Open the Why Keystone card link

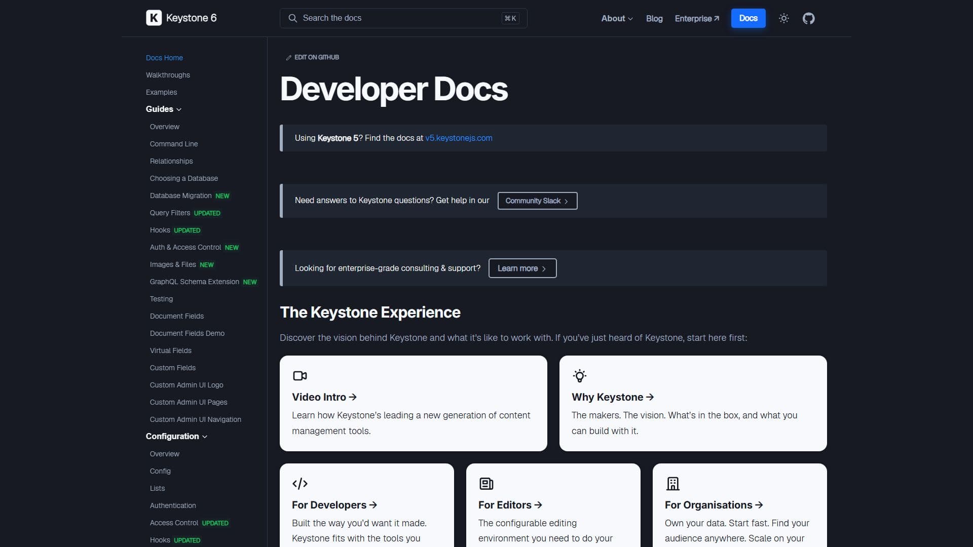(x=613, y=397)
